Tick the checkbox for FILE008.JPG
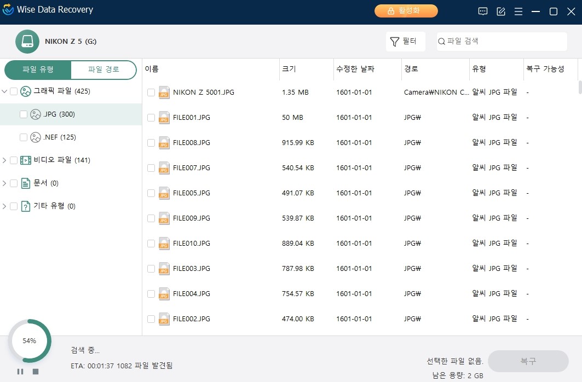Screen dimensions: 582x382 pos(151,143)
